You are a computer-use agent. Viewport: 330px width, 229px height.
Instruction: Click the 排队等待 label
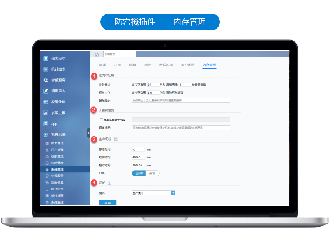105,85
